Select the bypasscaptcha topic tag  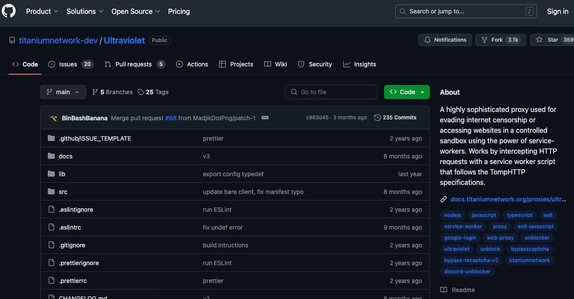pos(530,249)
